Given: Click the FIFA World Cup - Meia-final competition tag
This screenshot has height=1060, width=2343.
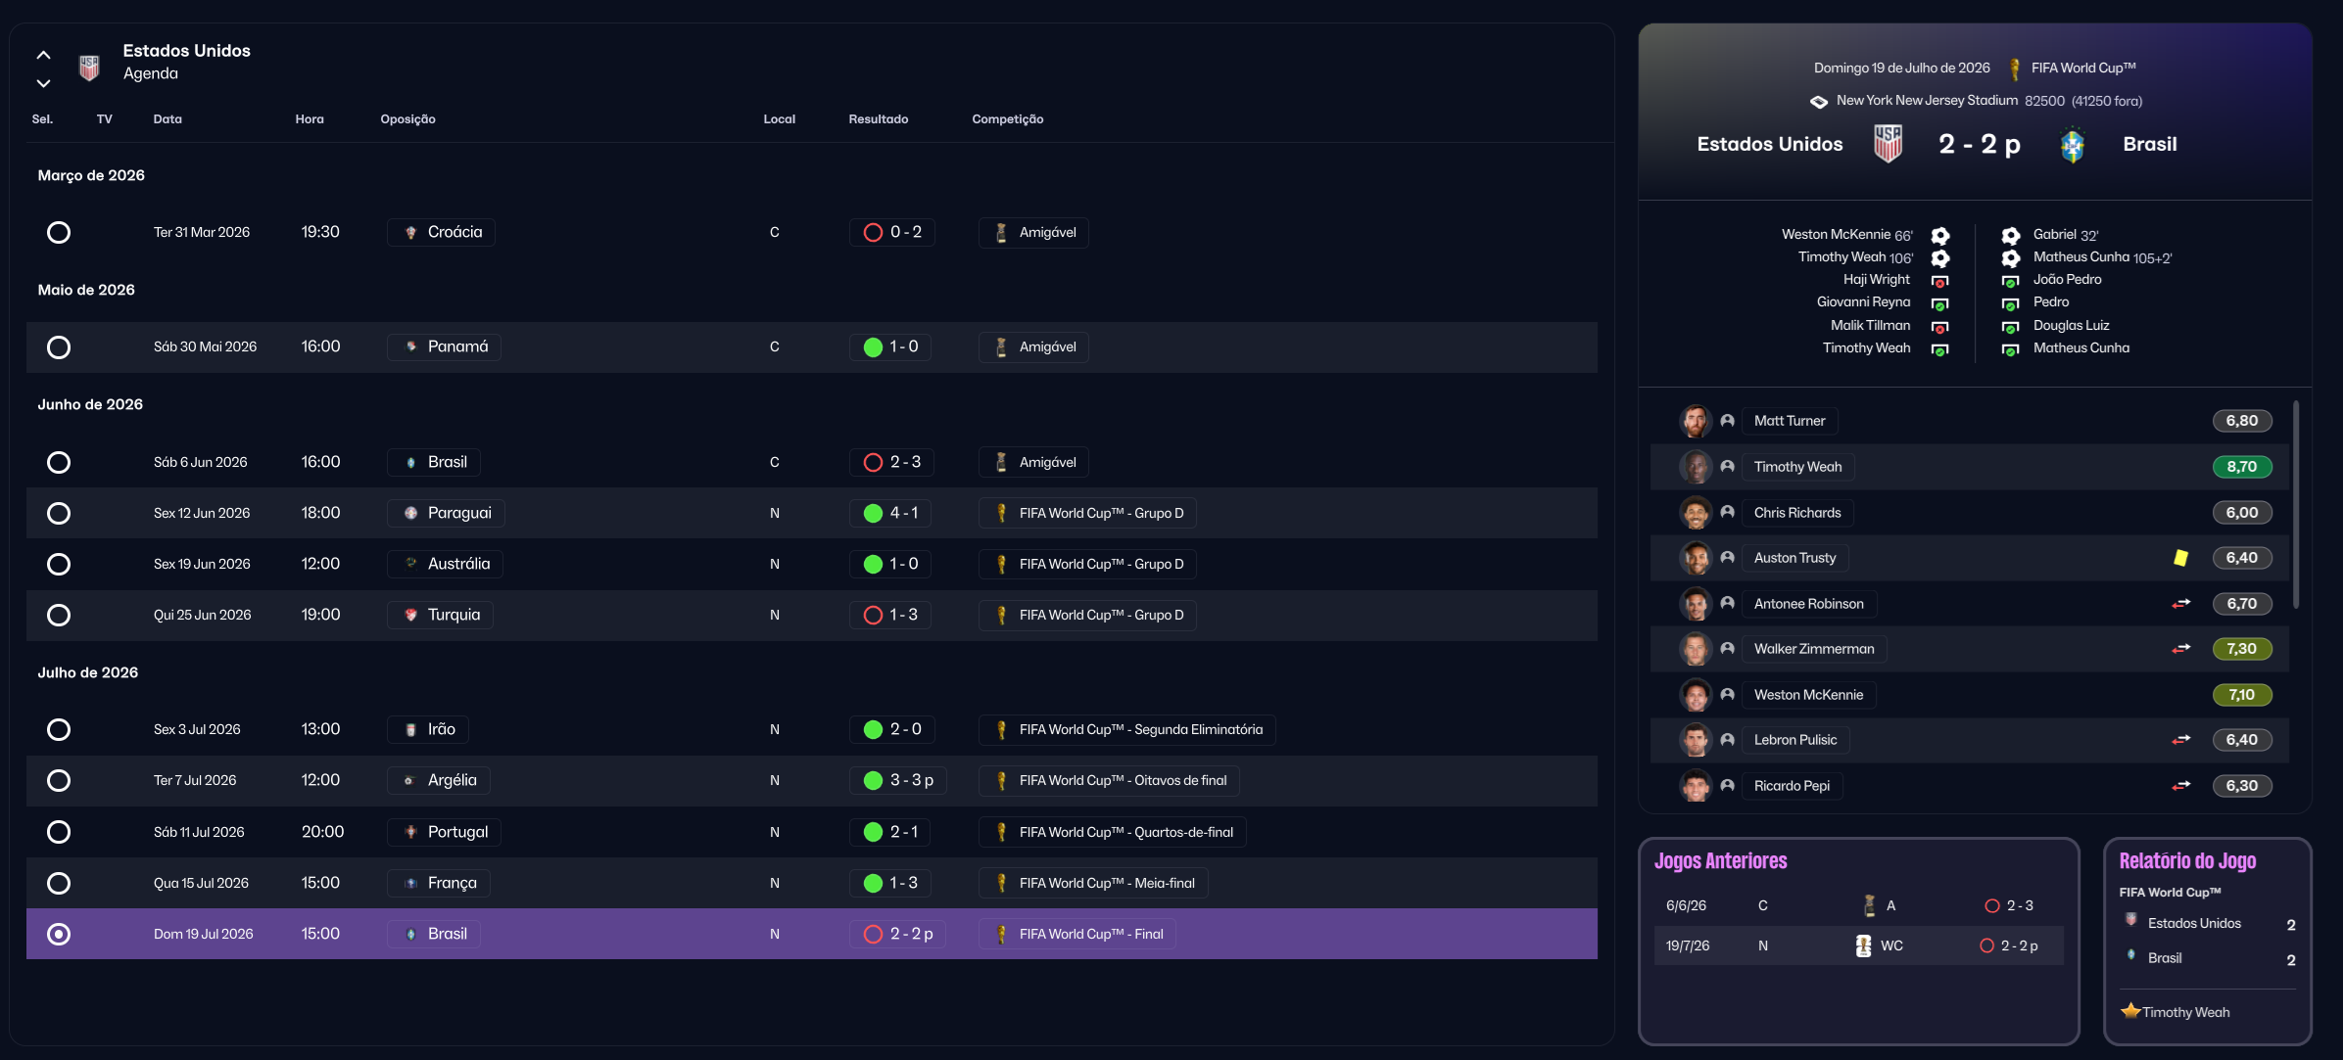Looking at the screenshot, I should [1093, 883].
